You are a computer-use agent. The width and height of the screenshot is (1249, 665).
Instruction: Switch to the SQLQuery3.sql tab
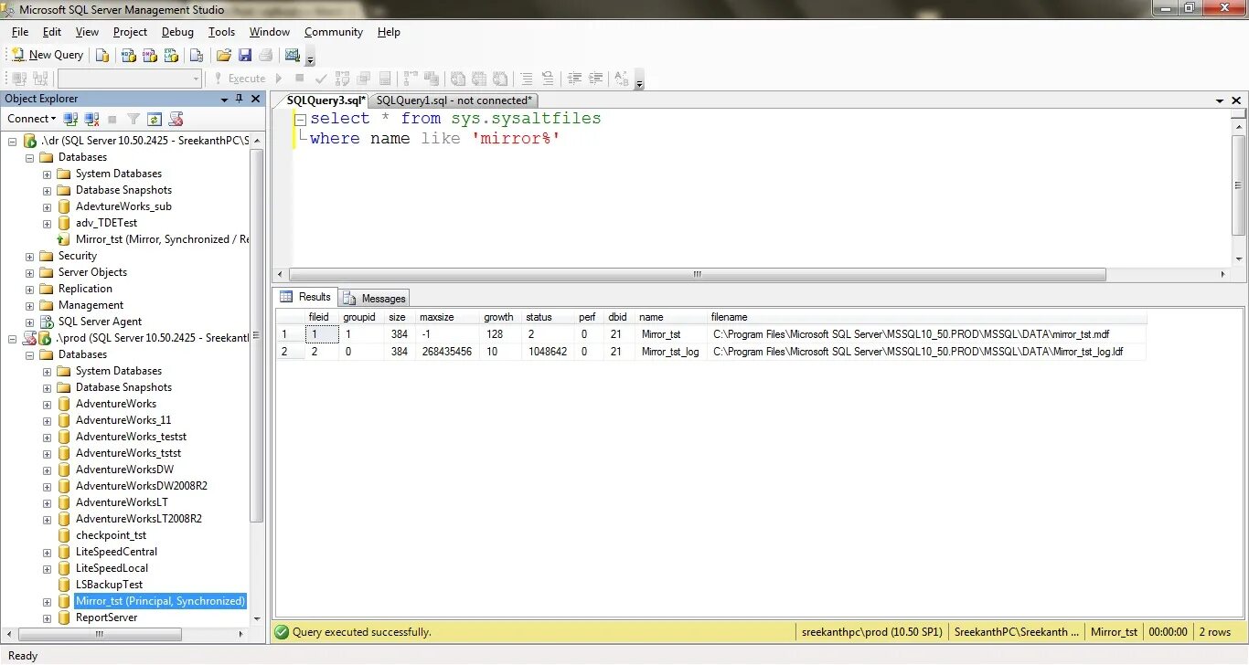[326, 100]
